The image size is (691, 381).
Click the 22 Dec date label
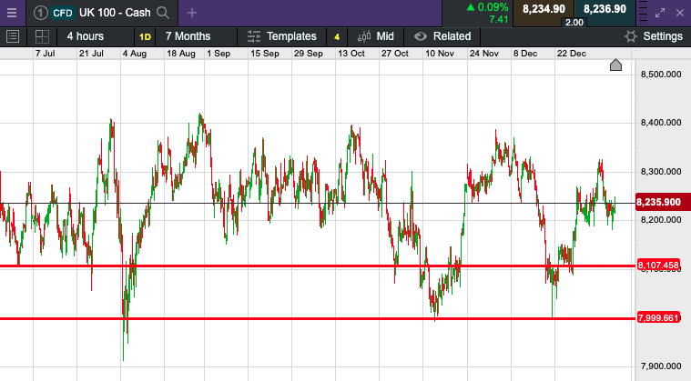(x=571, y=54)
